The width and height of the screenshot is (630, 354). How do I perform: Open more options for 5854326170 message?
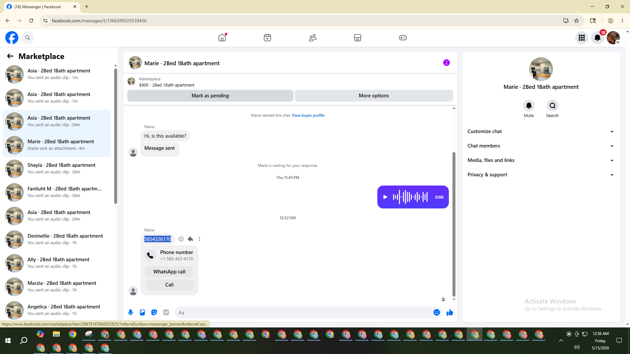[199, 239]
